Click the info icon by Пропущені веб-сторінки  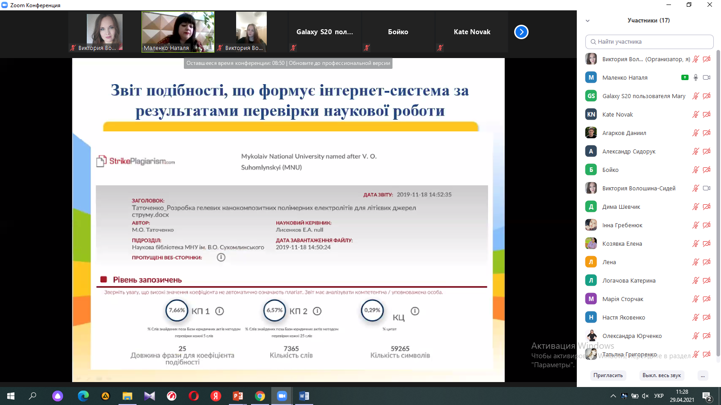[221, 257]
